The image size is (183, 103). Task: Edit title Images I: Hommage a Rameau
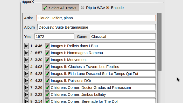pos(103,53)
